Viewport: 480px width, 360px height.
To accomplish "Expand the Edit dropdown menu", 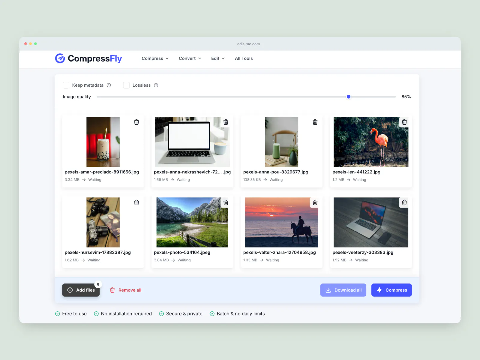I will [x=218, y=58].
